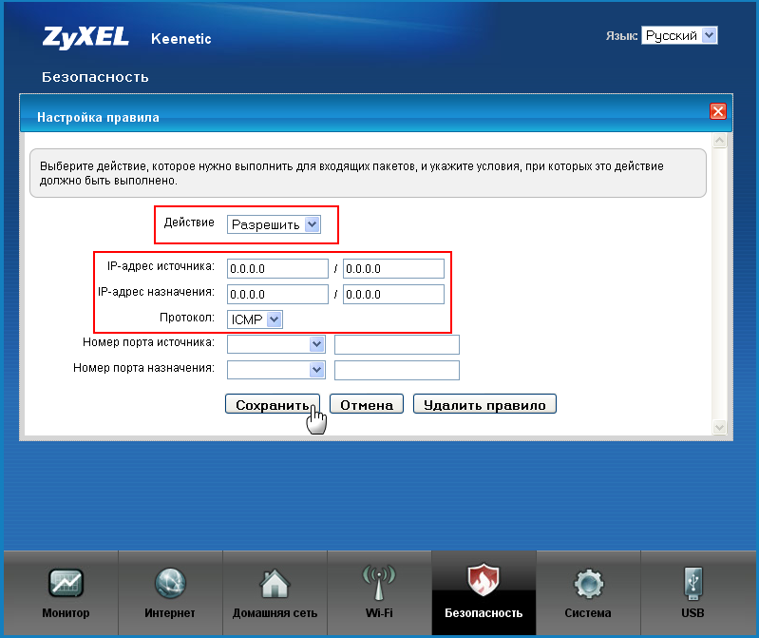Viewport: 759px width, 638px height.
Task: Close the Настройка правила dialog
Action: (717, 111)
